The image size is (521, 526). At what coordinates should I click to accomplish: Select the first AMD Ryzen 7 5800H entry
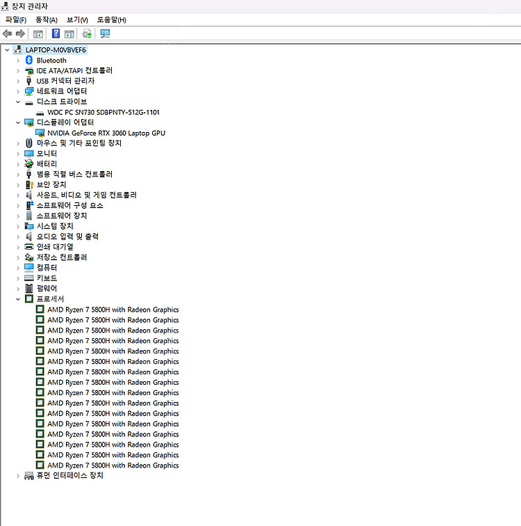click(x=113, y=310)
